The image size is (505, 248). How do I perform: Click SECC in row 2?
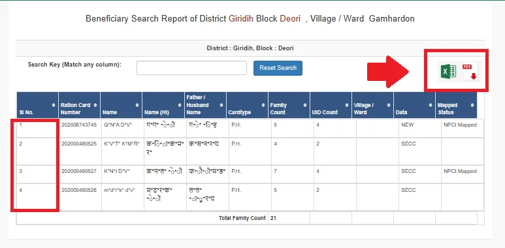(408, 144)
